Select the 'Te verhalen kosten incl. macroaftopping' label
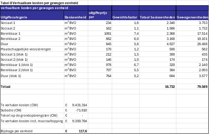The image size is (209, 134). pyautogui.click(x=32, y=121)
